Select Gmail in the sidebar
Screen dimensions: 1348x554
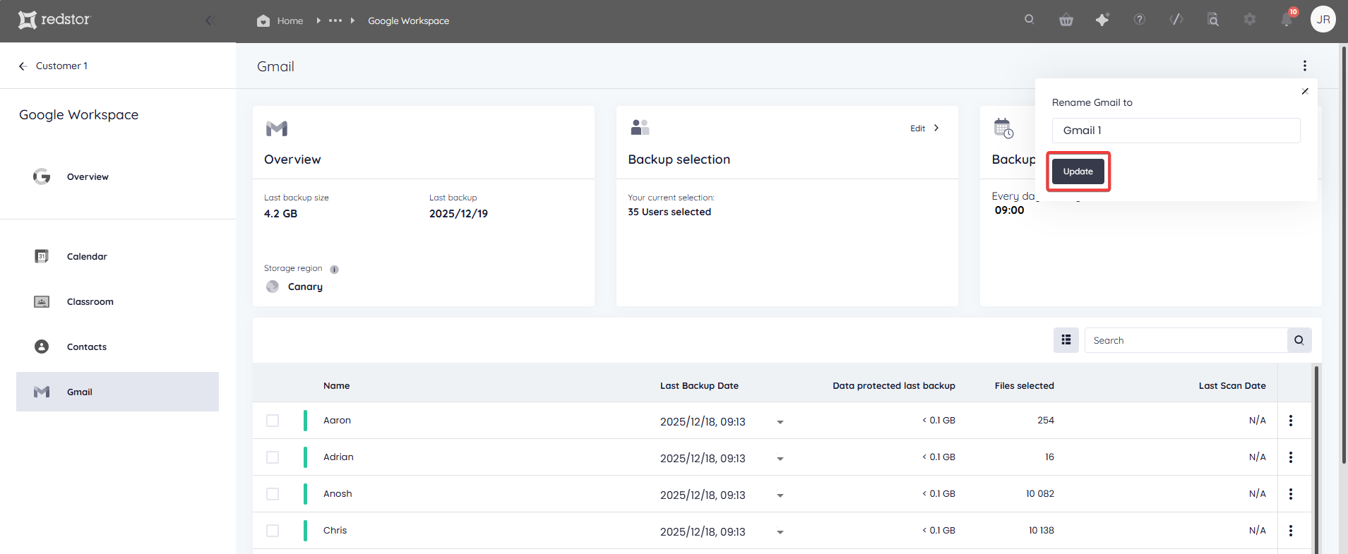pyautogui.click(x=117, y=392)
